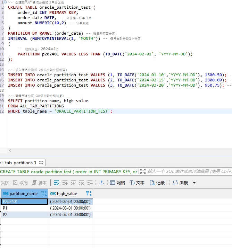Switch to 网格 grid view
Screen dimensions: 232x248
pyautogui.click(x=117, y=183)
